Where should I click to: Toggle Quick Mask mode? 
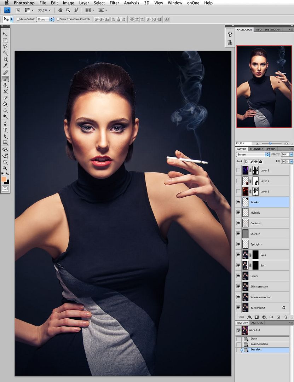click(x=5, y=188)
